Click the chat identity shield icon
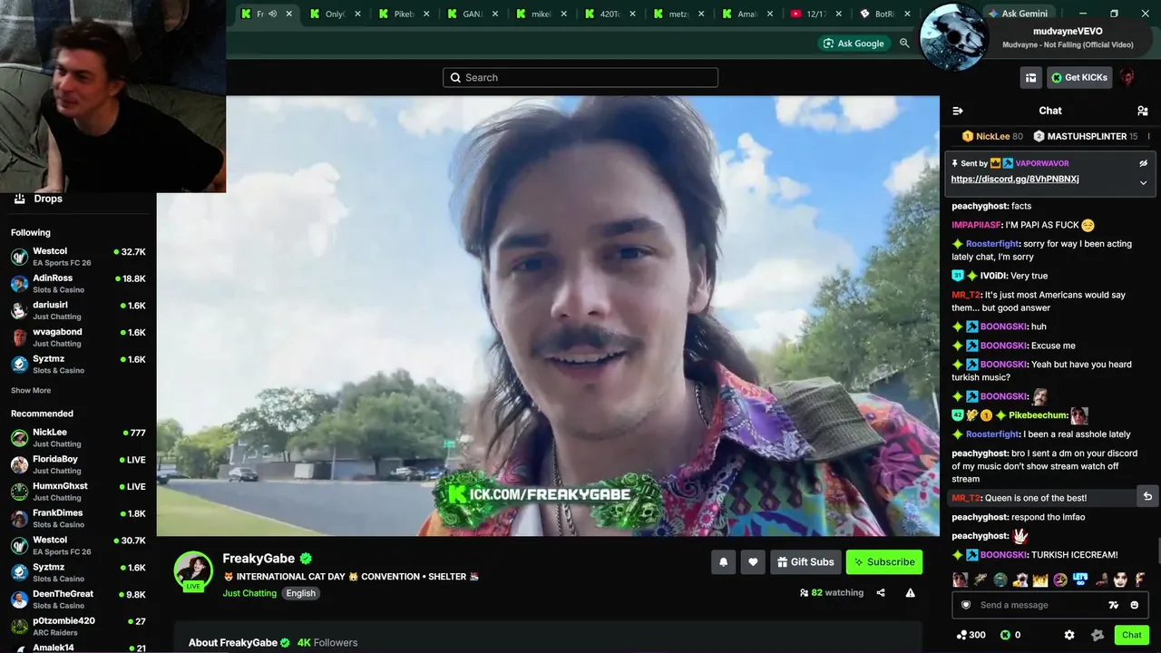Viewport: 1161px width, 653px height. coord(966,605)
